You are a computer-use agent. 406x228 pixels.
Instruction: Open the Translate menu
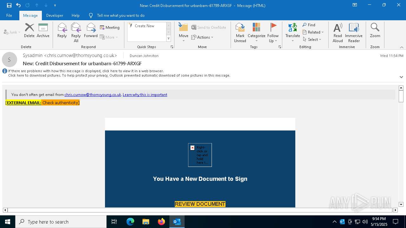[292, 33]
